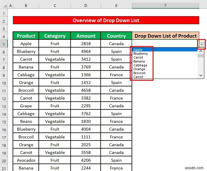Image resolution: width=207 pixels, height=171 pixels.
Task: Select the amount cell 4658
Action: click(x=86, y=90)
